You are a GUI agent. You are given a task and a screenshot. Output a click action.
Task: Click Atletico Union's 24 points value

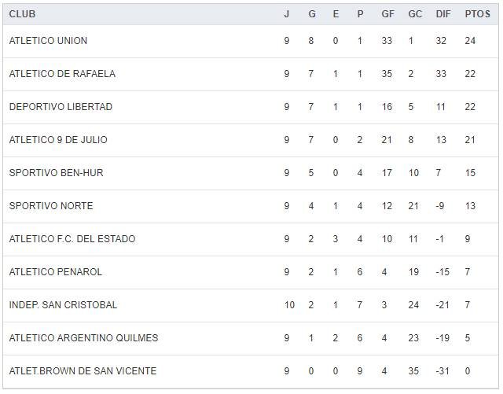[470, 41]
